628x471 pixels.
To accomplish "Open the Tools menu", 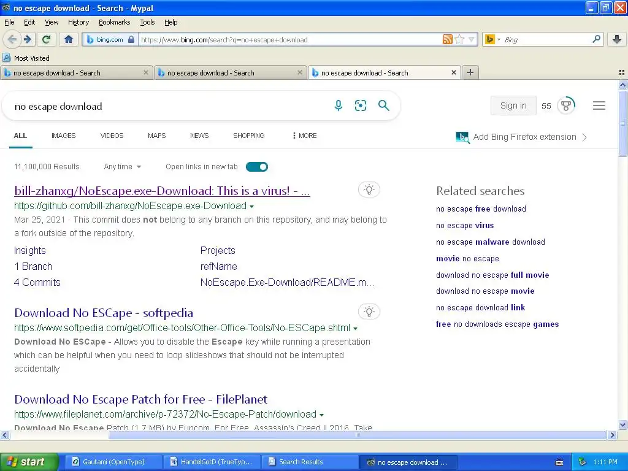I will pos(147,22).
